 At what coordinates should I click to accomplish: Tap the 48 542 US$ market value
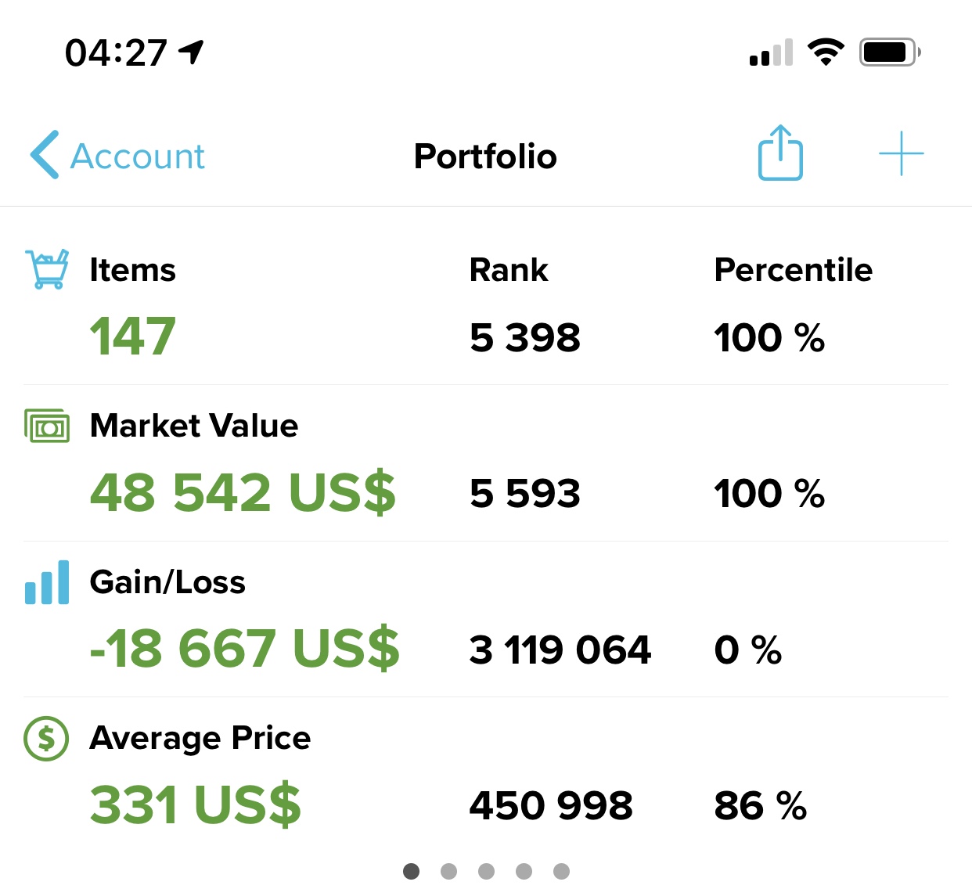point(243,492)
